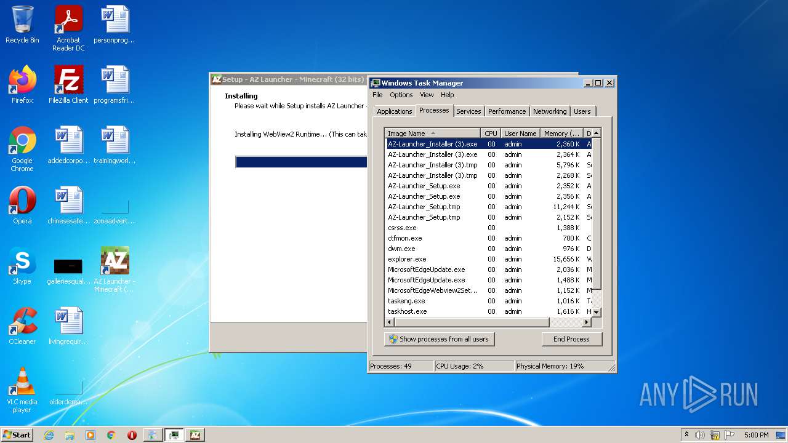Sort processes by User Name column
Screen dimensions: 788x443
click(520, 134)
